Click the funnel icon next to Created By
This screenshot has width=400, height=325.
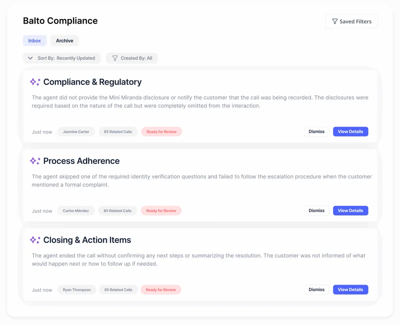coord(115,58)
